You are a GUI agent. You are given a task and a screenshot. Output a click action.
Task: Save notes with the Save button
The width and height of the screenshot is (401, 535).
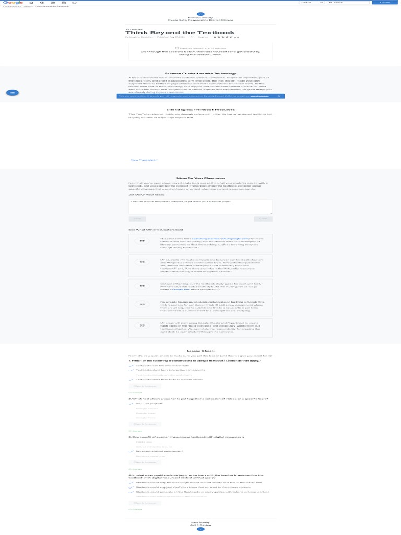[x=137, y=219]
